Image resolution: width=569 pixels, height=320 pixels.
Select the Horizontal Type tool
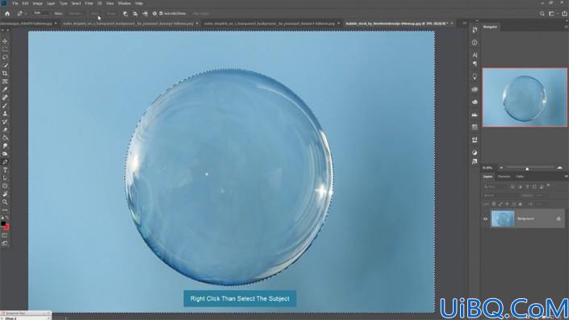[x=5, y=170]
